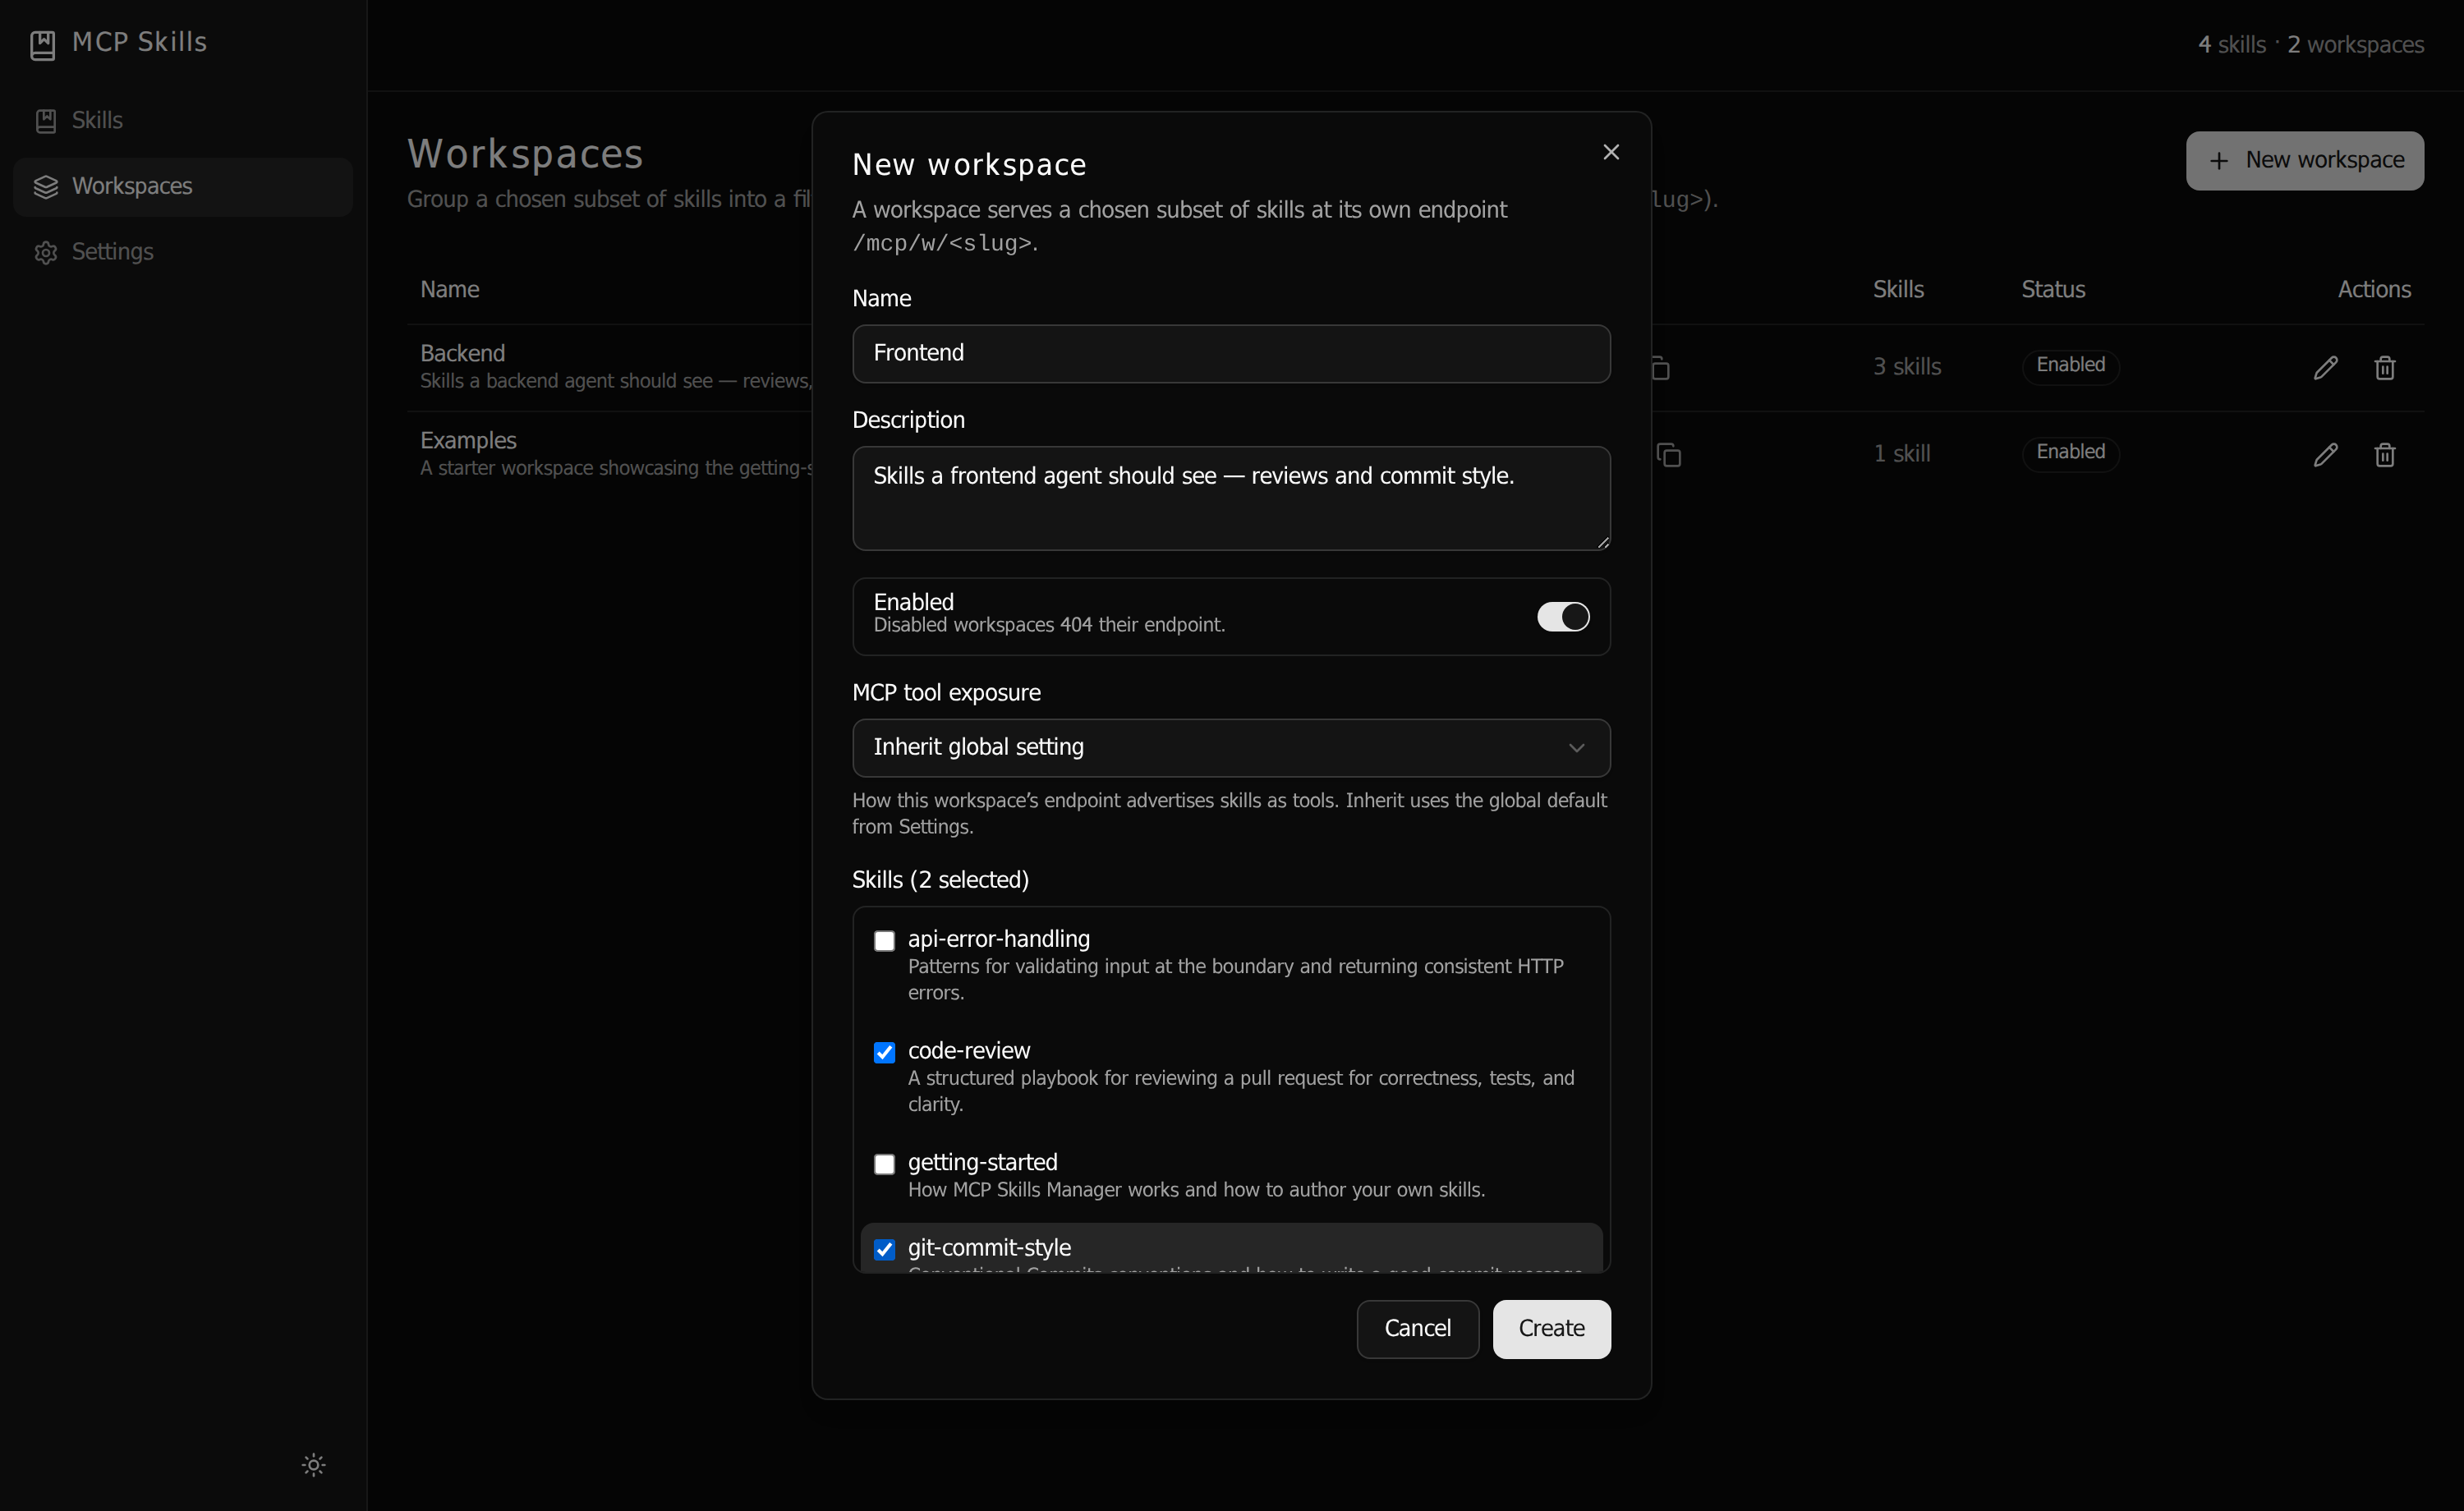Click the plus icon in New workspace button
Viewport: 2464px width, 1511px height.
coord(2218,161)
